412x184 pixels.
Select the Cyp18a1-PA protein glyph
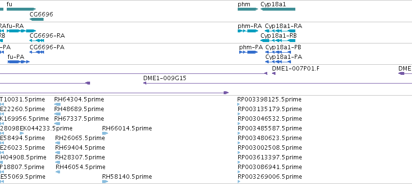(278, 62)
